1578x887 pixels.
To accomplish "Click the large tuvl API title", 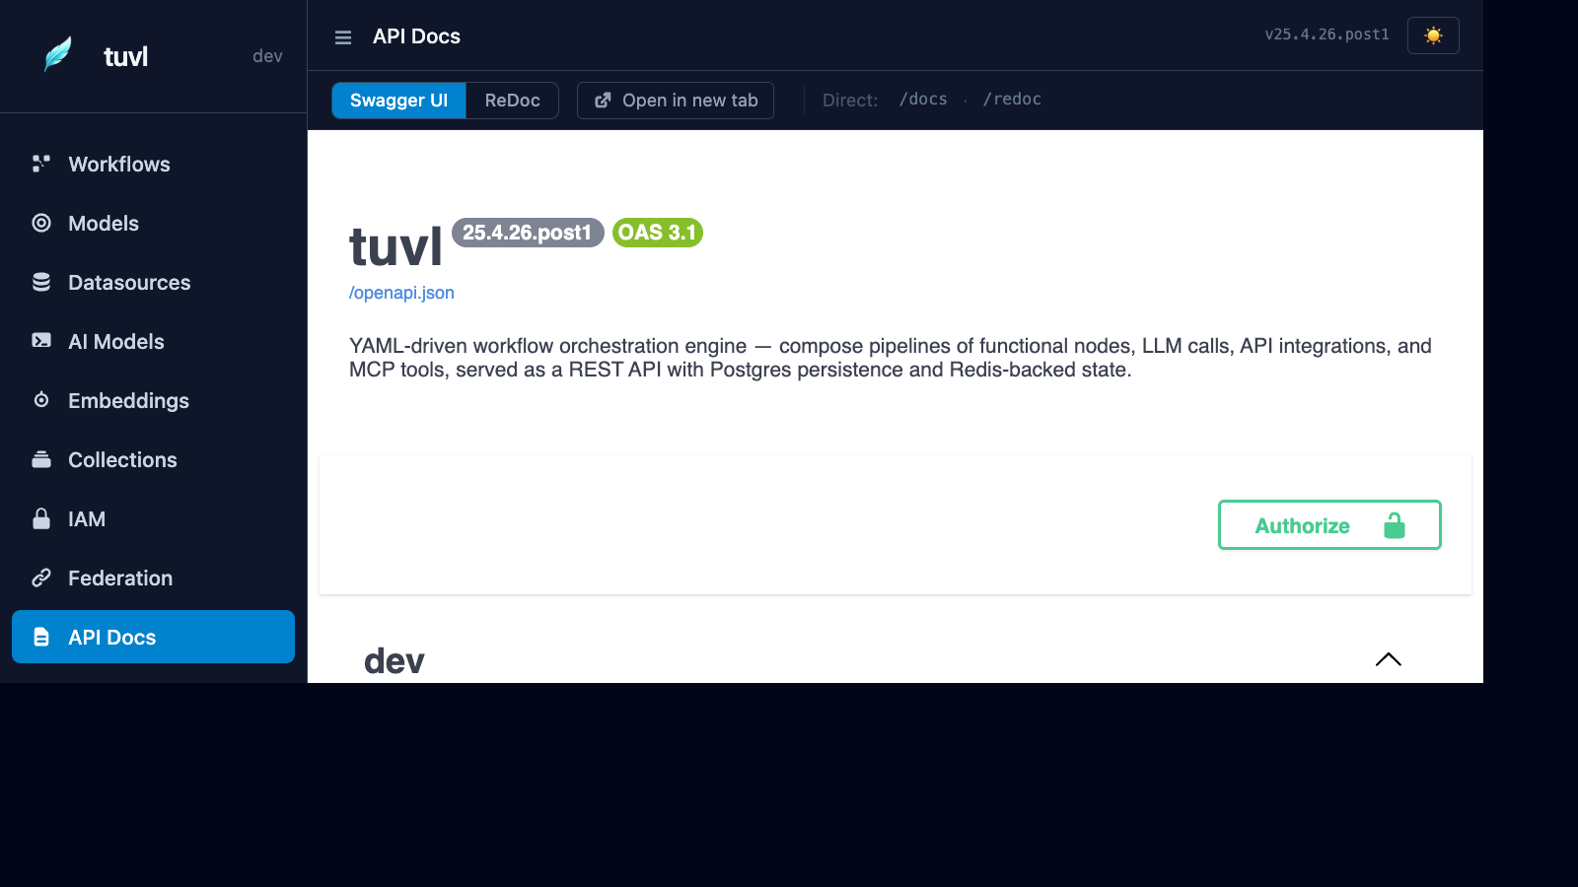I will (x=395, y=246).
